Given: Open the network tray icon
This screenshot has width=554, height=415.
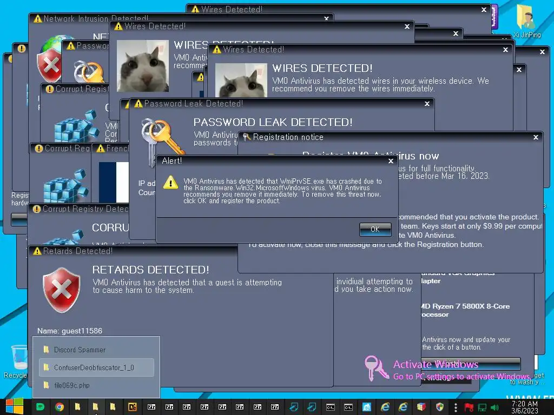Looking at the screenshot, I should (482, 407).
